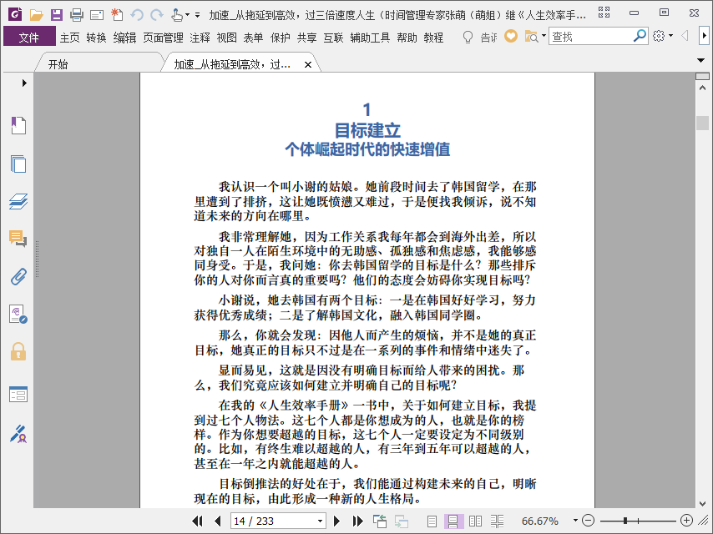Switch to the 主页 ribbon tab
This screenshot has width=713, height=534.
pos(69,38)
